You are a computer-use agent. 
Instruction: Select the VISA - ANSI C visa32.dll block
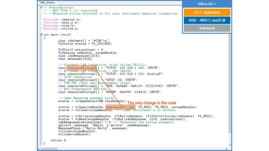pos(207,19)
